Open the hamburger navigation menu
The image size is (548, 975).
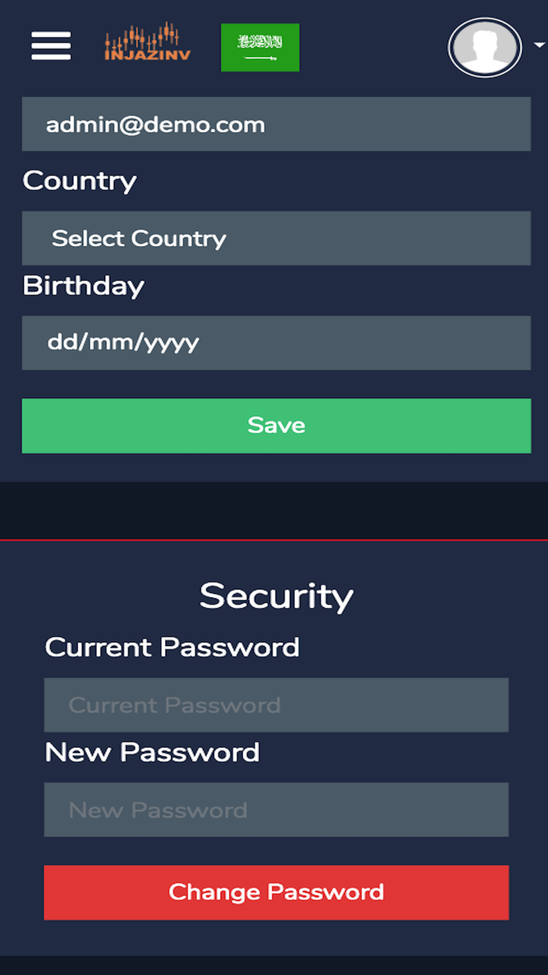point(51,46)
